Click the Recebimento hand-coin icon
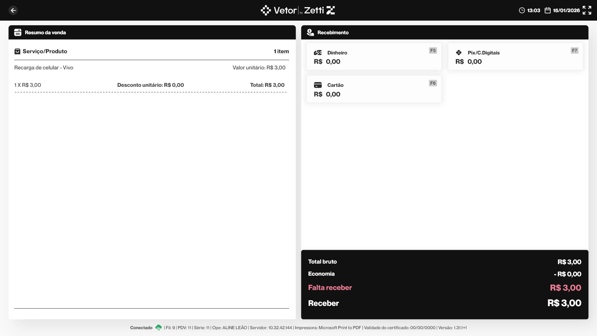This screenshot has width=597, height=336. tap(310, 32)
